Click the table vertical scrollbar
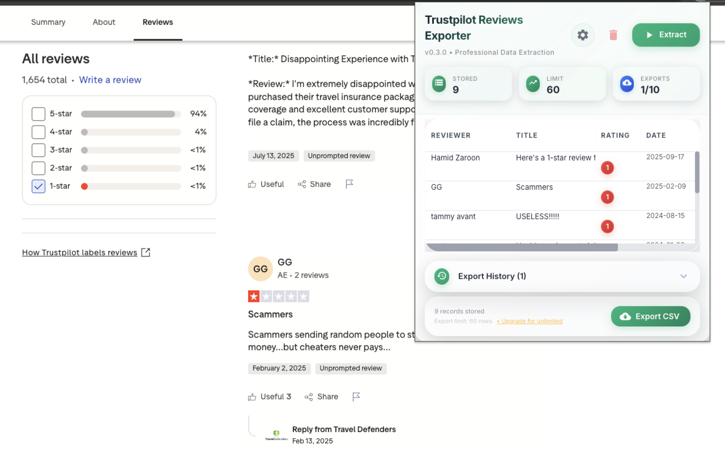This screenshot has width=725, height=453. [x=697, y=172]
